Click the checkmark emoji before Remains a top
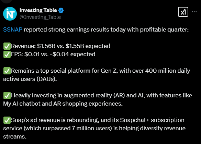Viewport: 201px width, 144px height. [x=7, y=71]
